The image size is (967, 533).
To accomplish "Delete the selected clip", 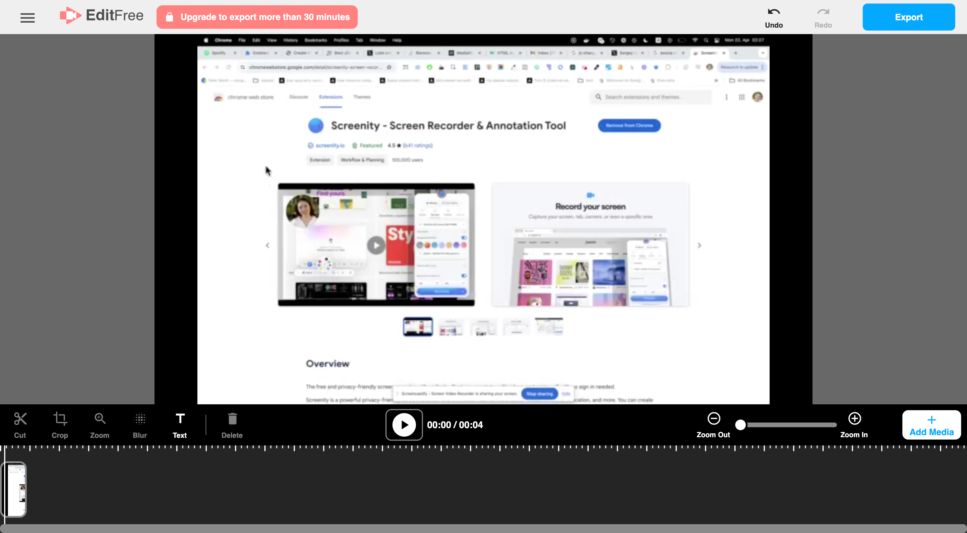I will pos(232,425).
